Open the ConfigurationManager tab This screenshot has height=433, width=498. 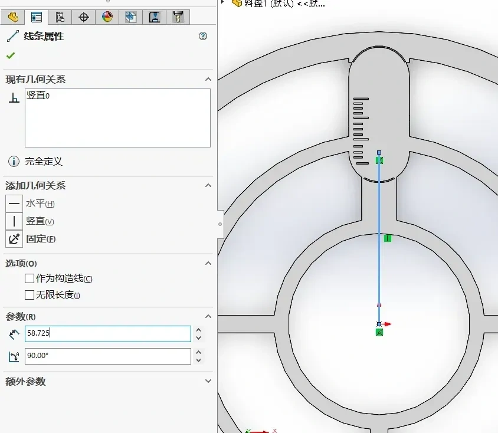tap(60, 17)
